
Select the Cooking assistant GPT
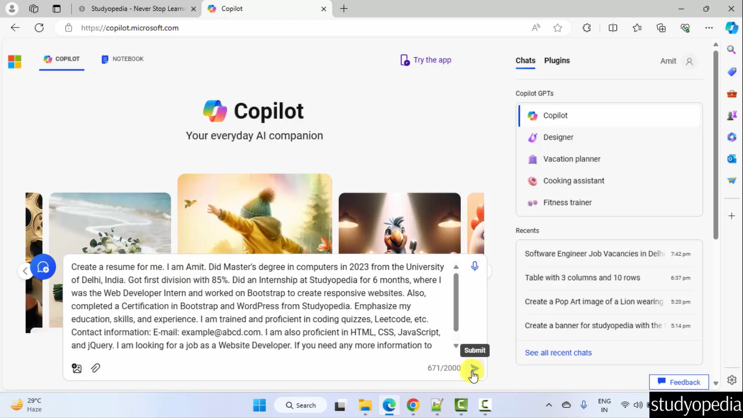coord(609,181)
